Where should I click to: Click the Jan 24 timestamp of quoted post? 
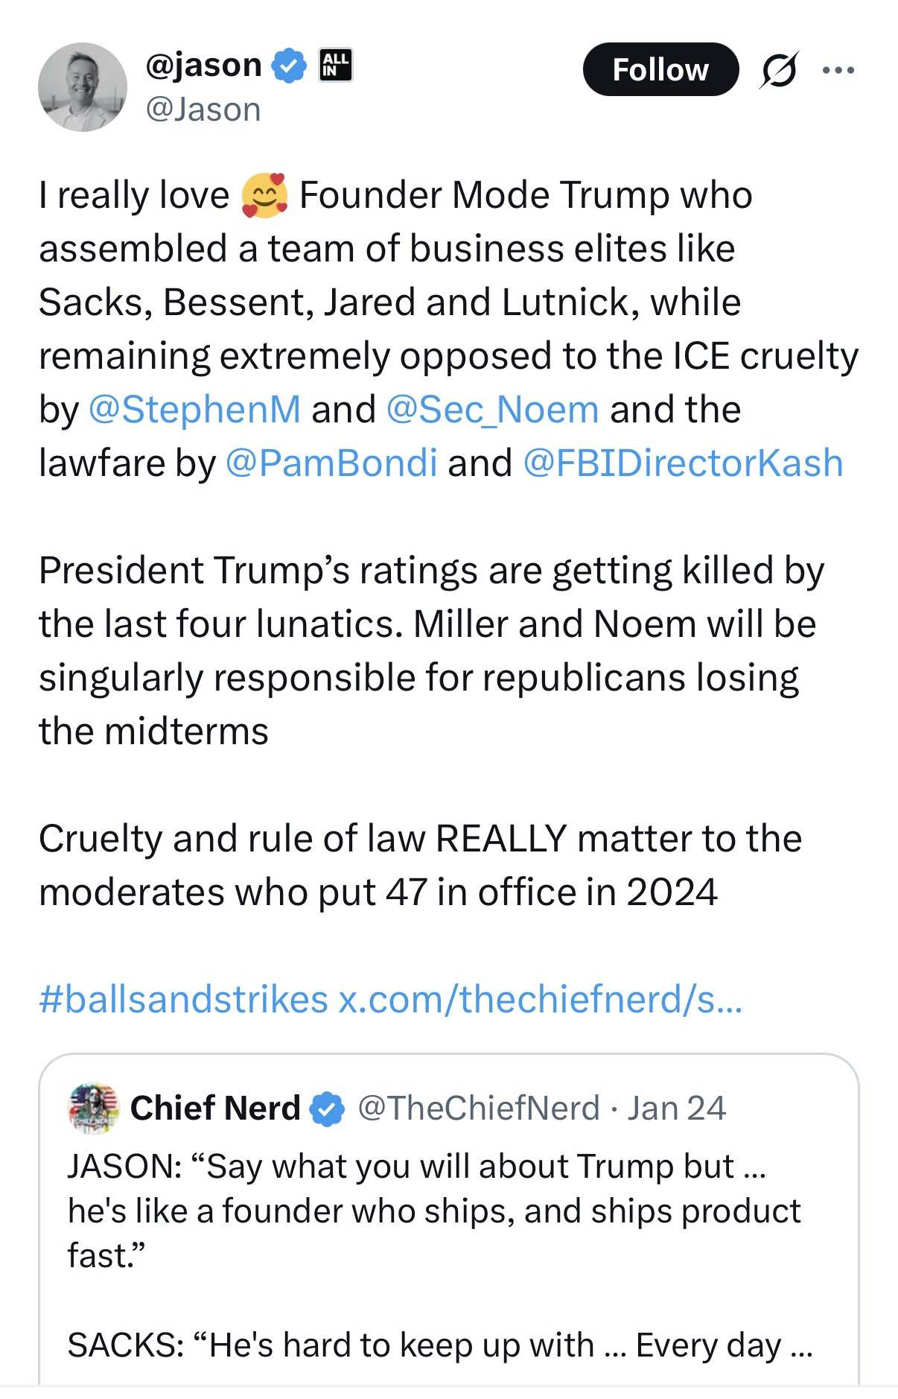click(676, 1108)
